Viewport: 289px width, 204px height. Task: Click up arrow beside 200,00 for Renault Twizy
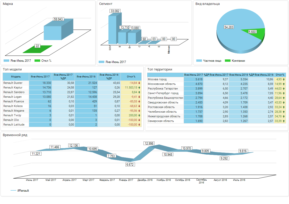click(139, 115)
